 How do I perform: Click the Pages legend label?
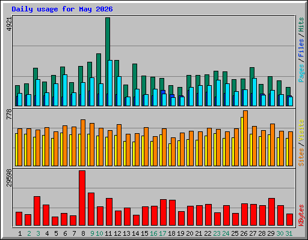coord(301,73)
